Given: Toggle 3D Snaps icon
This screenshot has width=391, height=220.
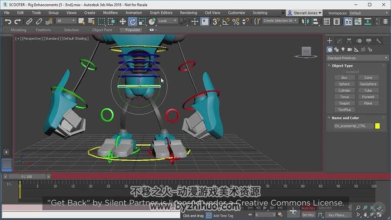Looking at the screenshot, I should [216, 22].
